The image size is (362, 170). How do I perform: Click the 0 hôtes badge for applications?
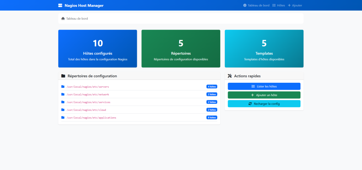pos(212,118)
